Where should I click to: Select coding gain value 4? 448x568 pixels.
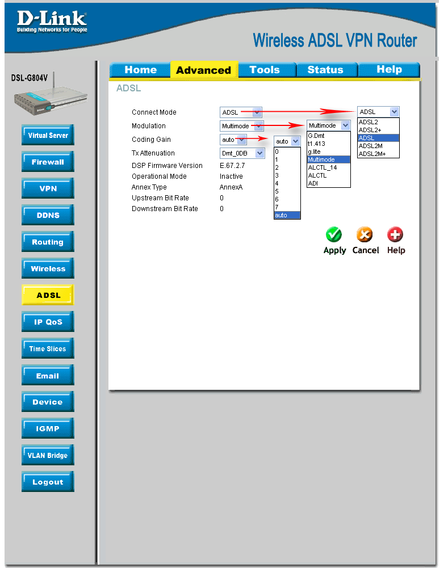[287, 184]
